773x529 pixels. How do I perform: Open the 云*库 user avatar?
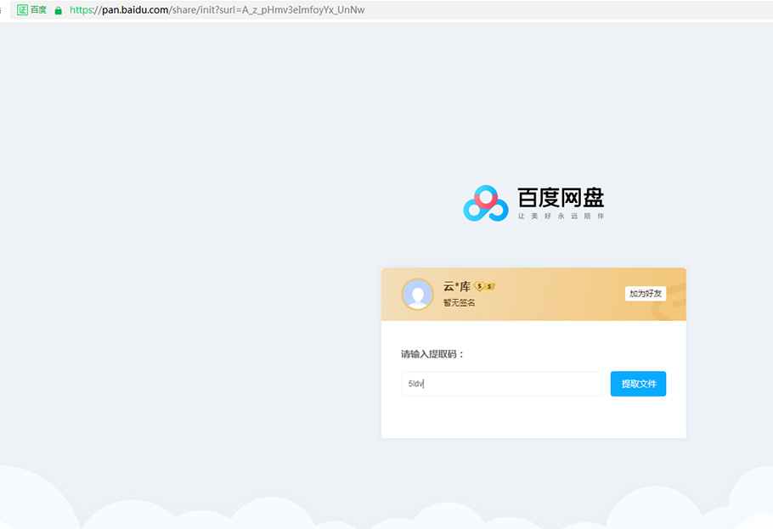tap(418, 294)
